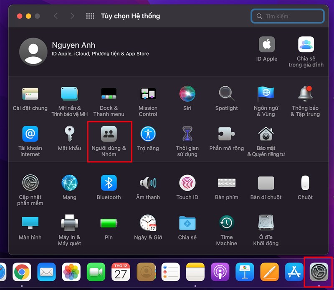Open the Mạng network settings
The height and width of the screenshot is (290, 334).
click(x=69, y=183)
